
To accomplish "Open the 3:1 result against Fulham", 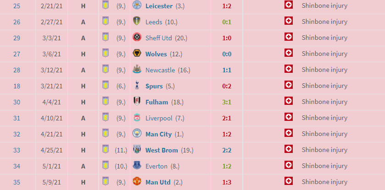I will point(227,102).
